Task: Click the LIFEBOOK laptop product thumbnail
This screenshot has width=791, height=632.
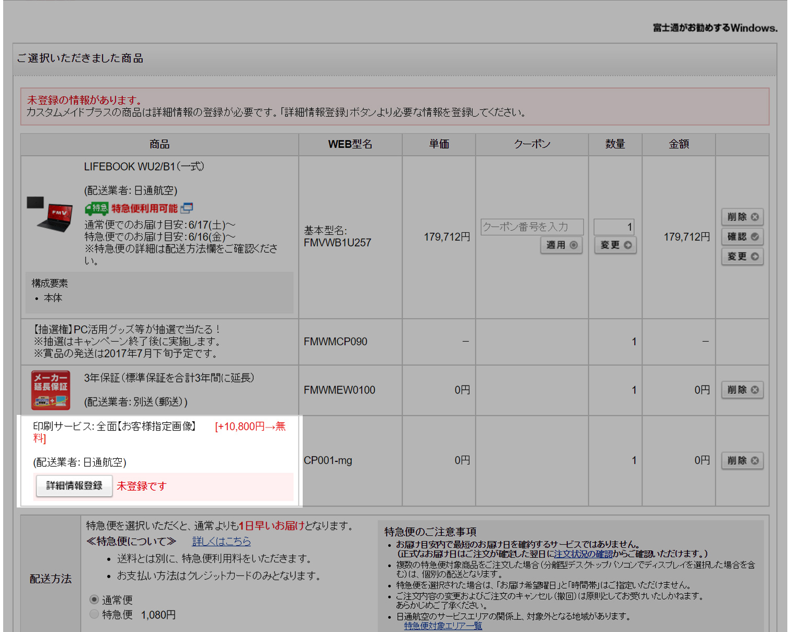Action: (50, 214)
